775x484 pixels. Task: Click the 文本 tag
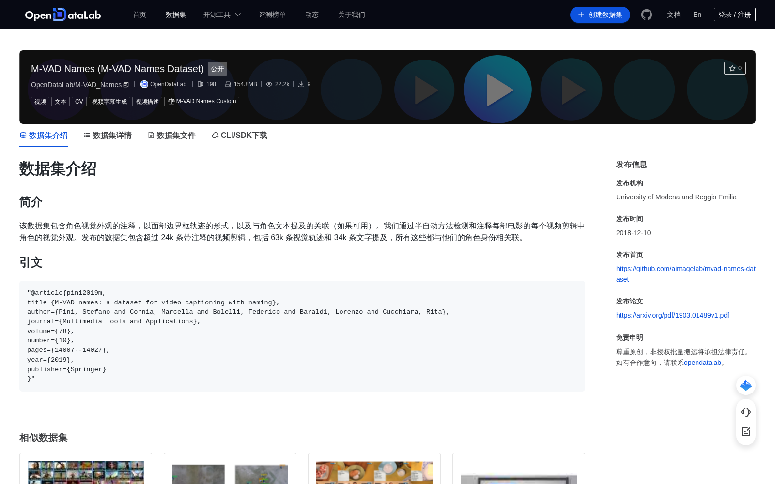coord(61,102)
